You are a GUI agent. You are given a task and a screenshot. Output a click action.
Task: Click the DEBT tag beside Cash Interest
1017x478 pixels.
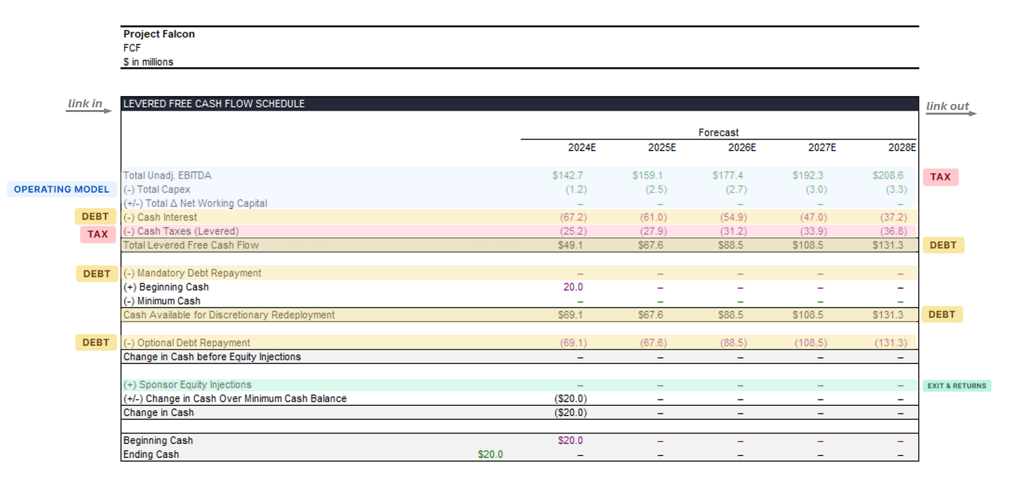coord(96,217)
